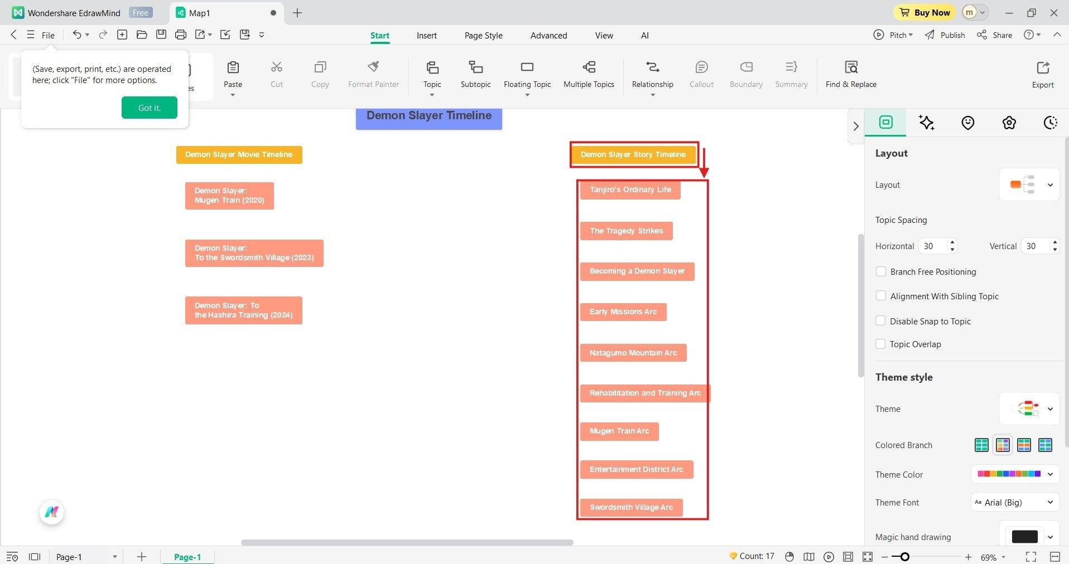
Task: Open the File menu
Action: [x=48, y=35]
